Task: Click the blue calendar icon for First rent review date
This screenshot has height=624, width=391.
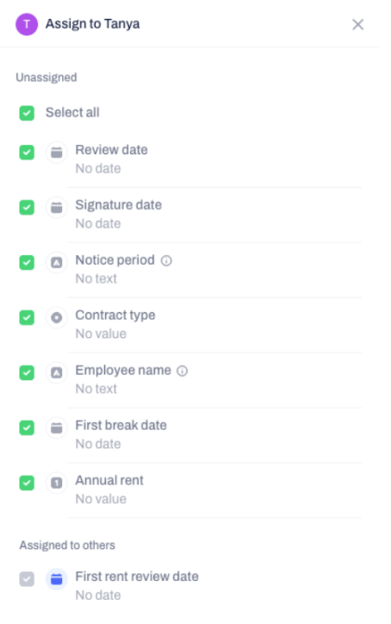Action: click(x=57, y=579)
